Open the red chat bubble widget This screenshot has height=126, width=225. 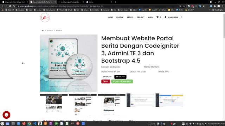(x=6, y=115)
